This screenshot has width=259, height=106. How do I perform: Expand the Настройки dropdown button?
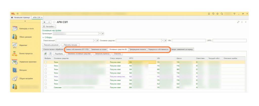tap(49, 26)
